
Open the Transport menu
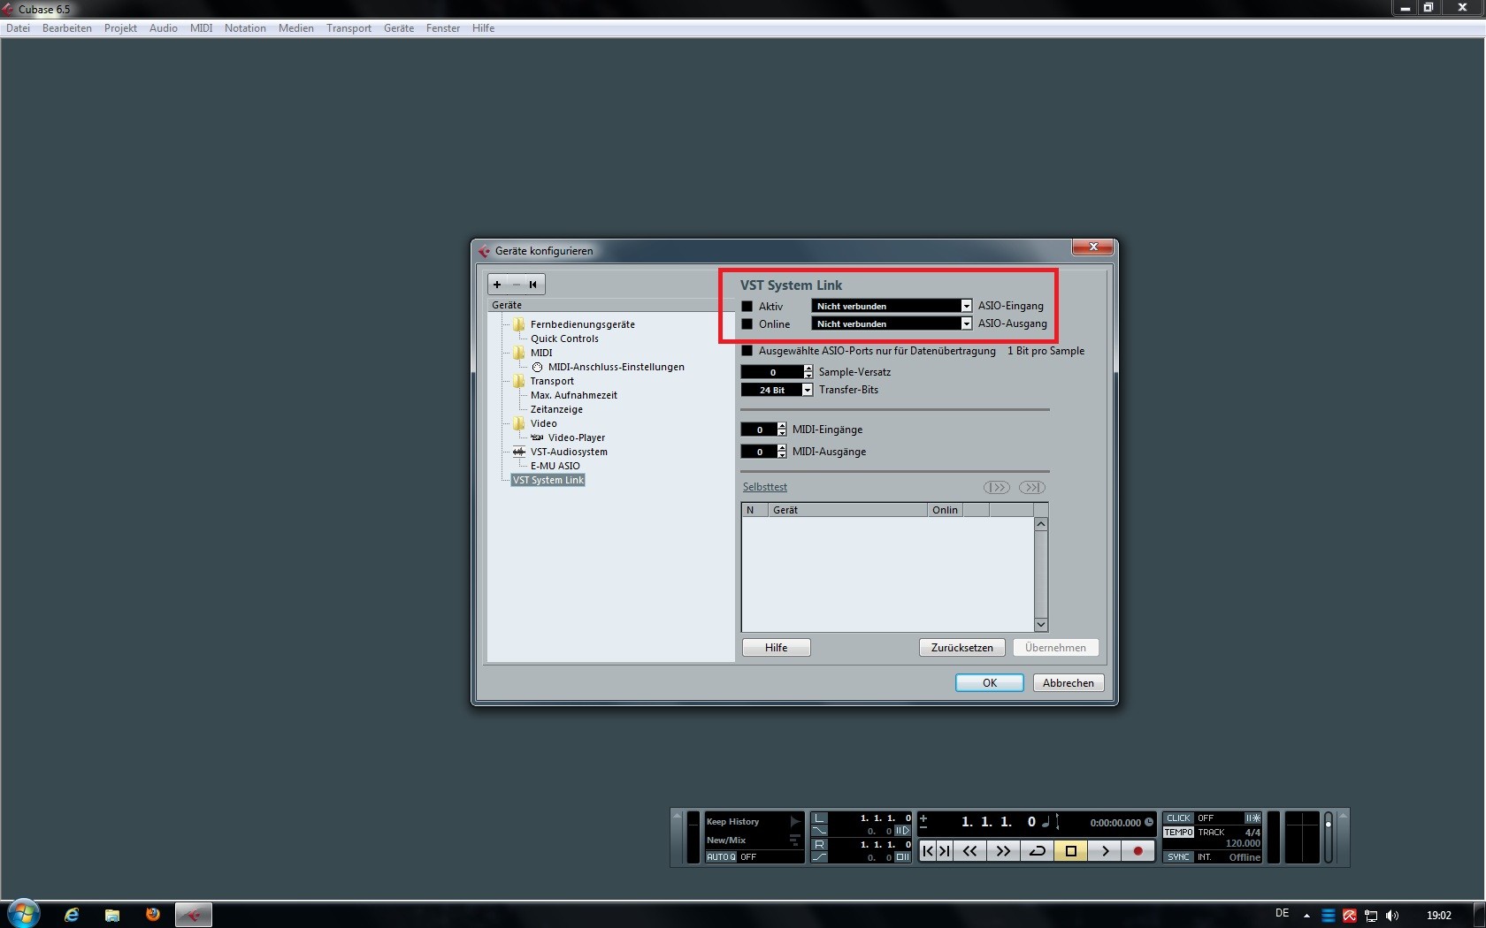coord(349,28)
